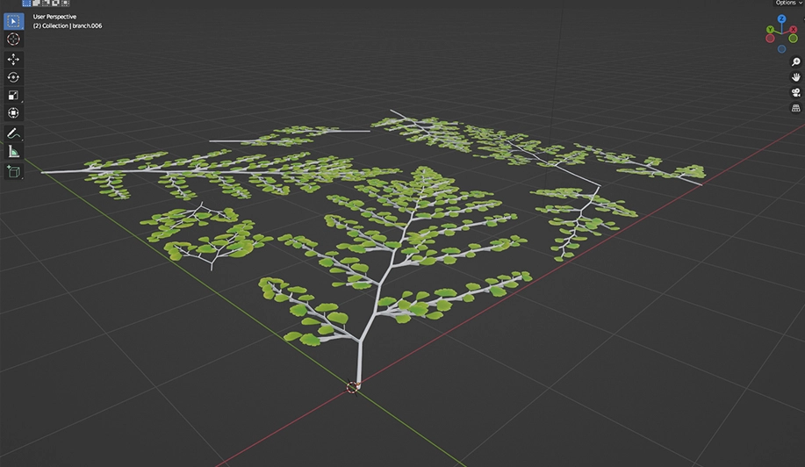Switch between perspective and orthographic view
Viewport: 805px width, 467px height.
[795, 107]
